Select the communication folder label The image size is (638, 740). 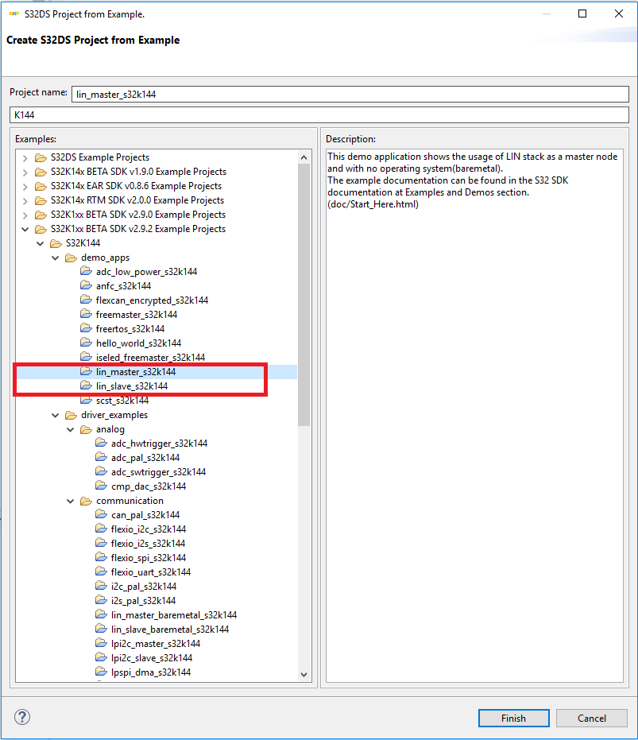[130, 501]
